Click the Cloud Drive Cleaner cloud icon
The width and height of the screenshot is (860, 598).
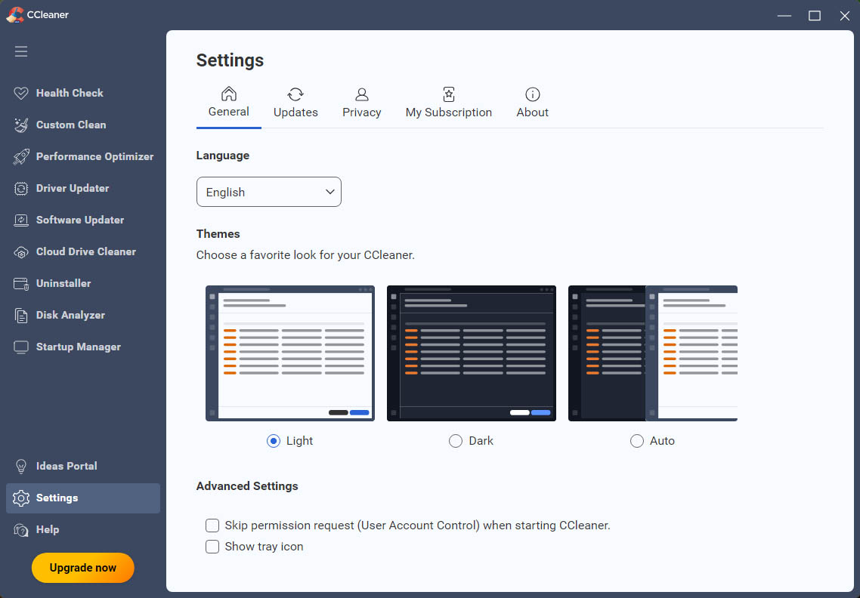(x=21, y=252)
